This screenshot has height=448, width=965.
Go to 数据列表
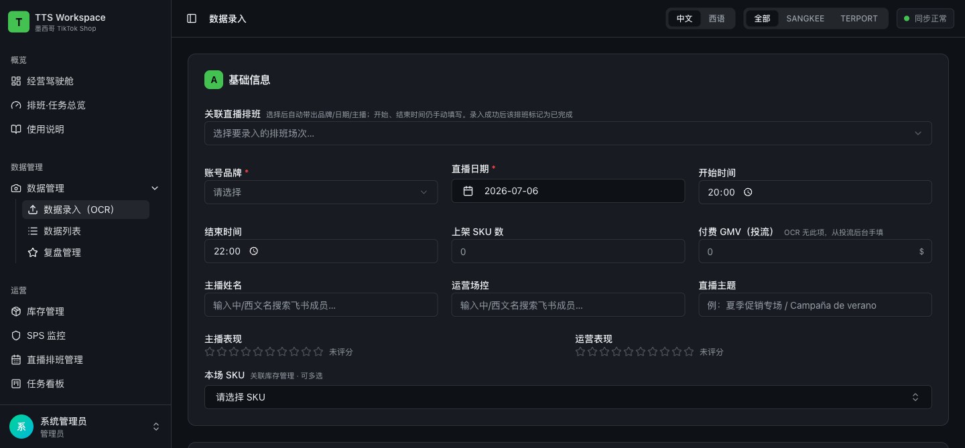86,231
